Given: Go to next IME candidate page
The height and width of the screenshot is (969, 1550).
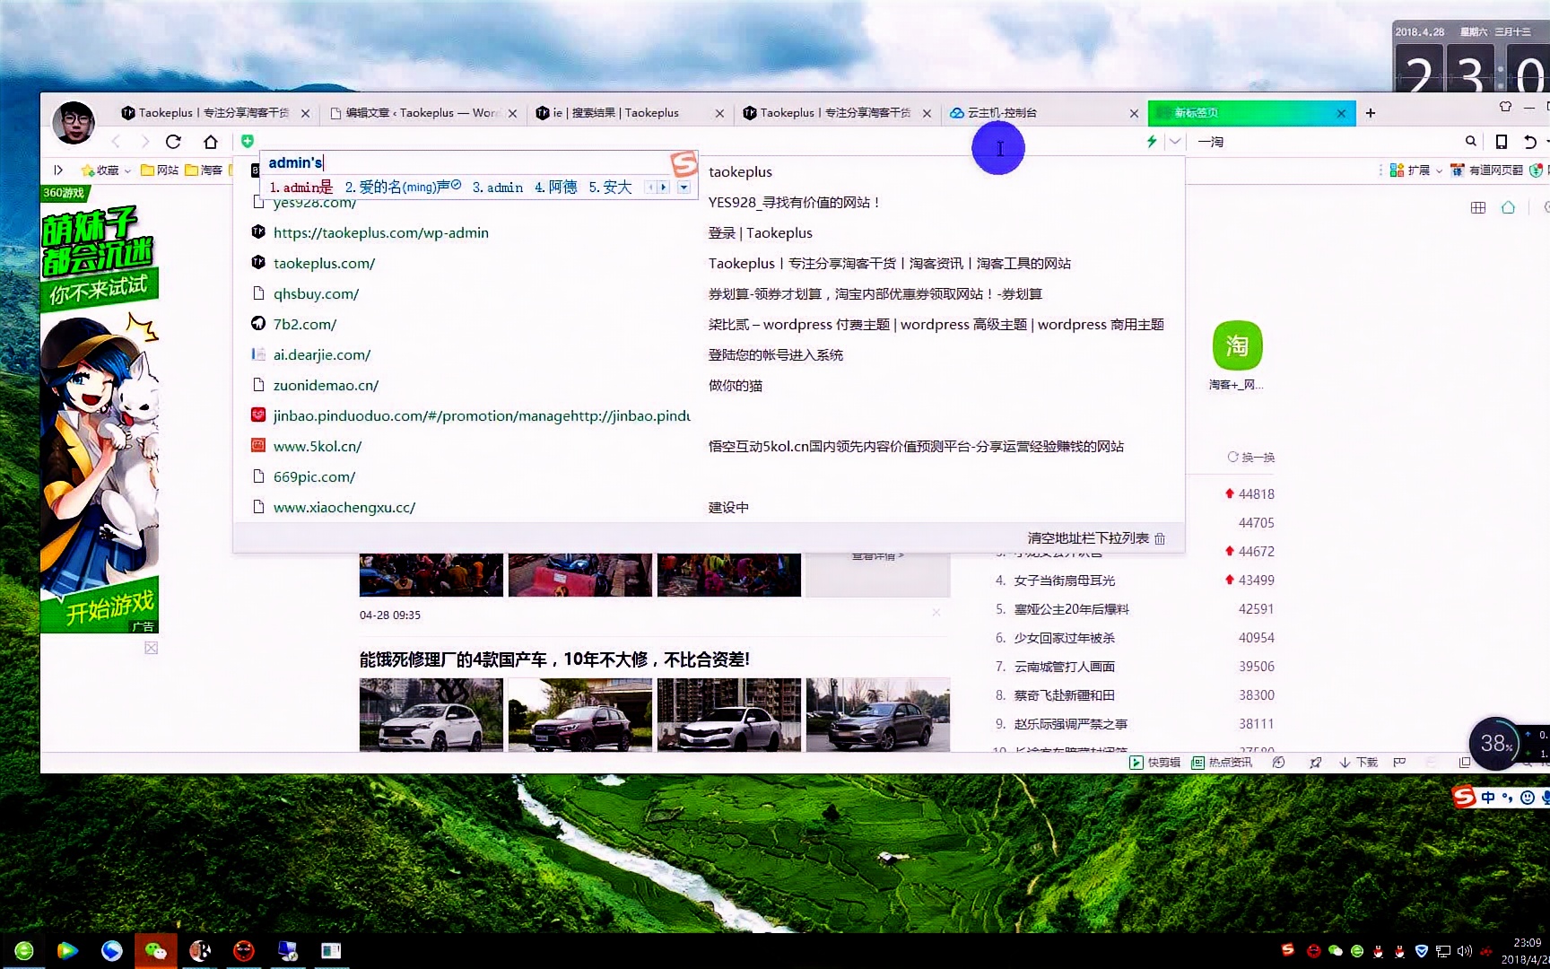Looking at the screenshot, I should 664,188.
